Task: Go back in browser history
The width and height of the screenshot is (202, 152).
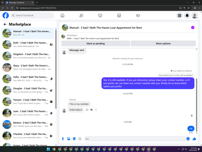Action: tap(3, 8)
